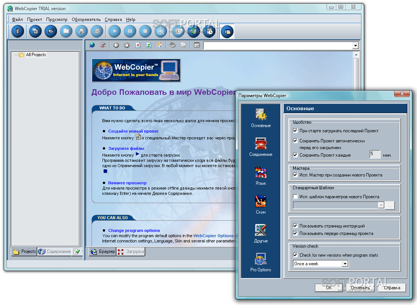The height and width of the screenshot is (305, 417).
Task: Click the template browse '...' button
Action: click(390, 205)
